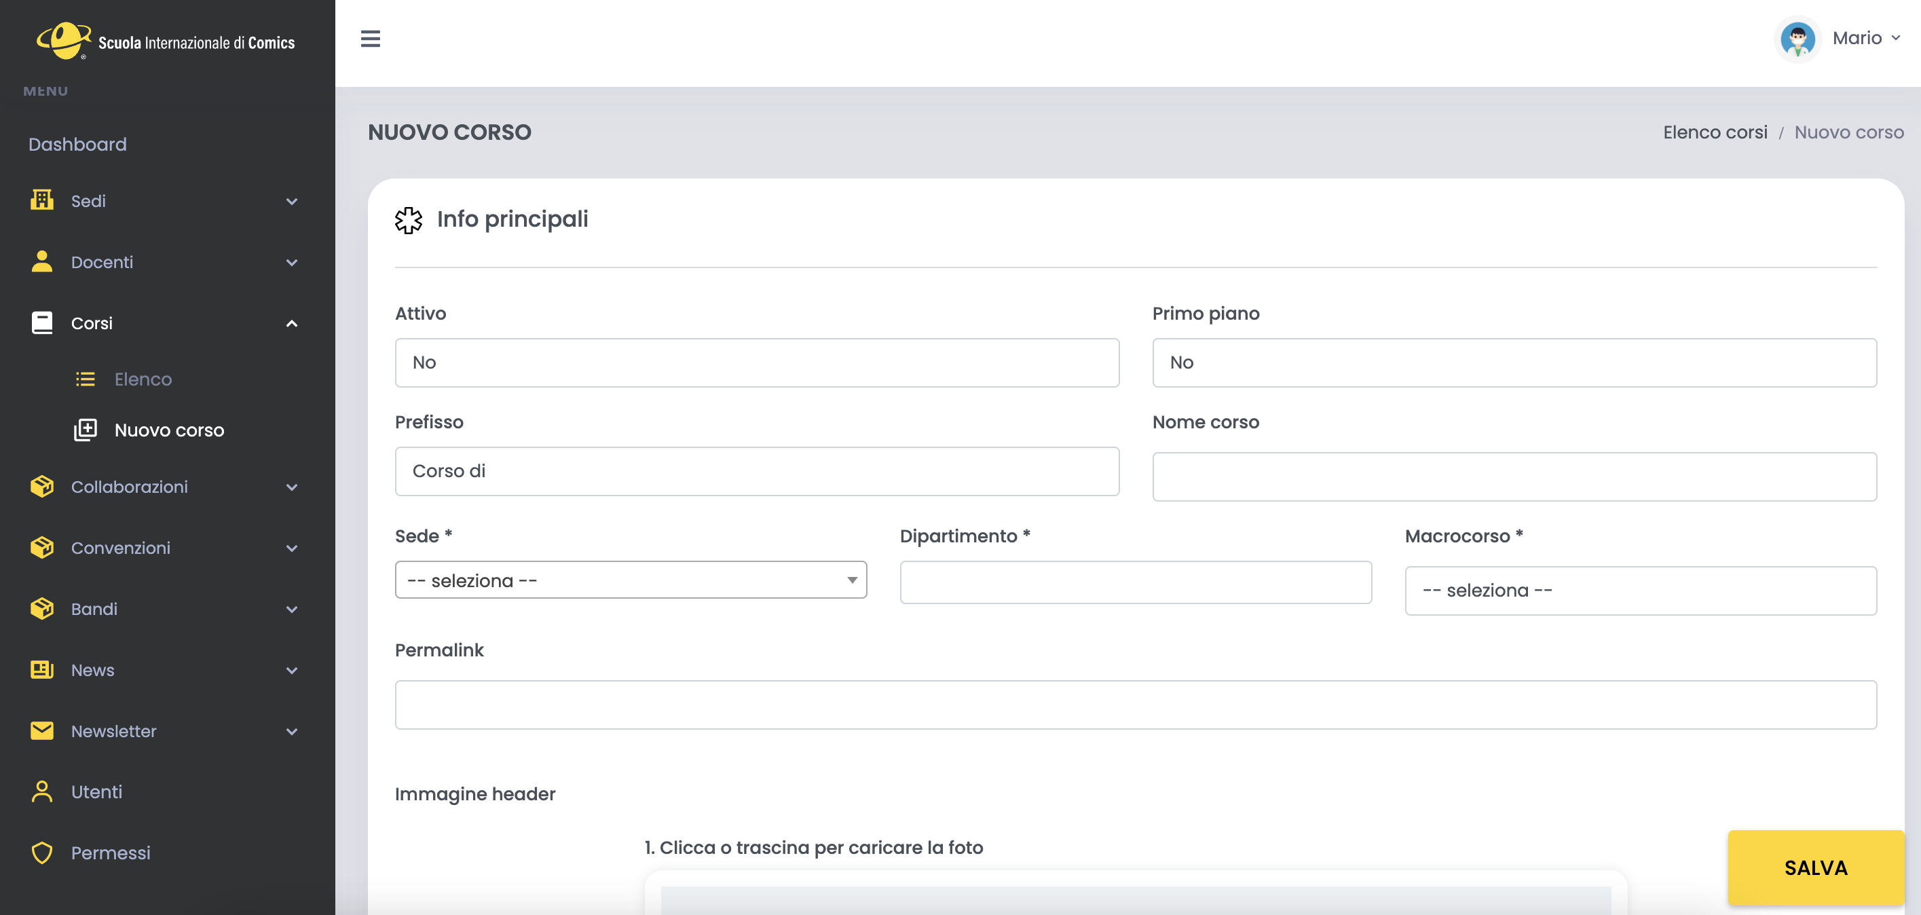Click the Nuovo corso plus icon
The image size is (1921, 915).
point(86,430)
